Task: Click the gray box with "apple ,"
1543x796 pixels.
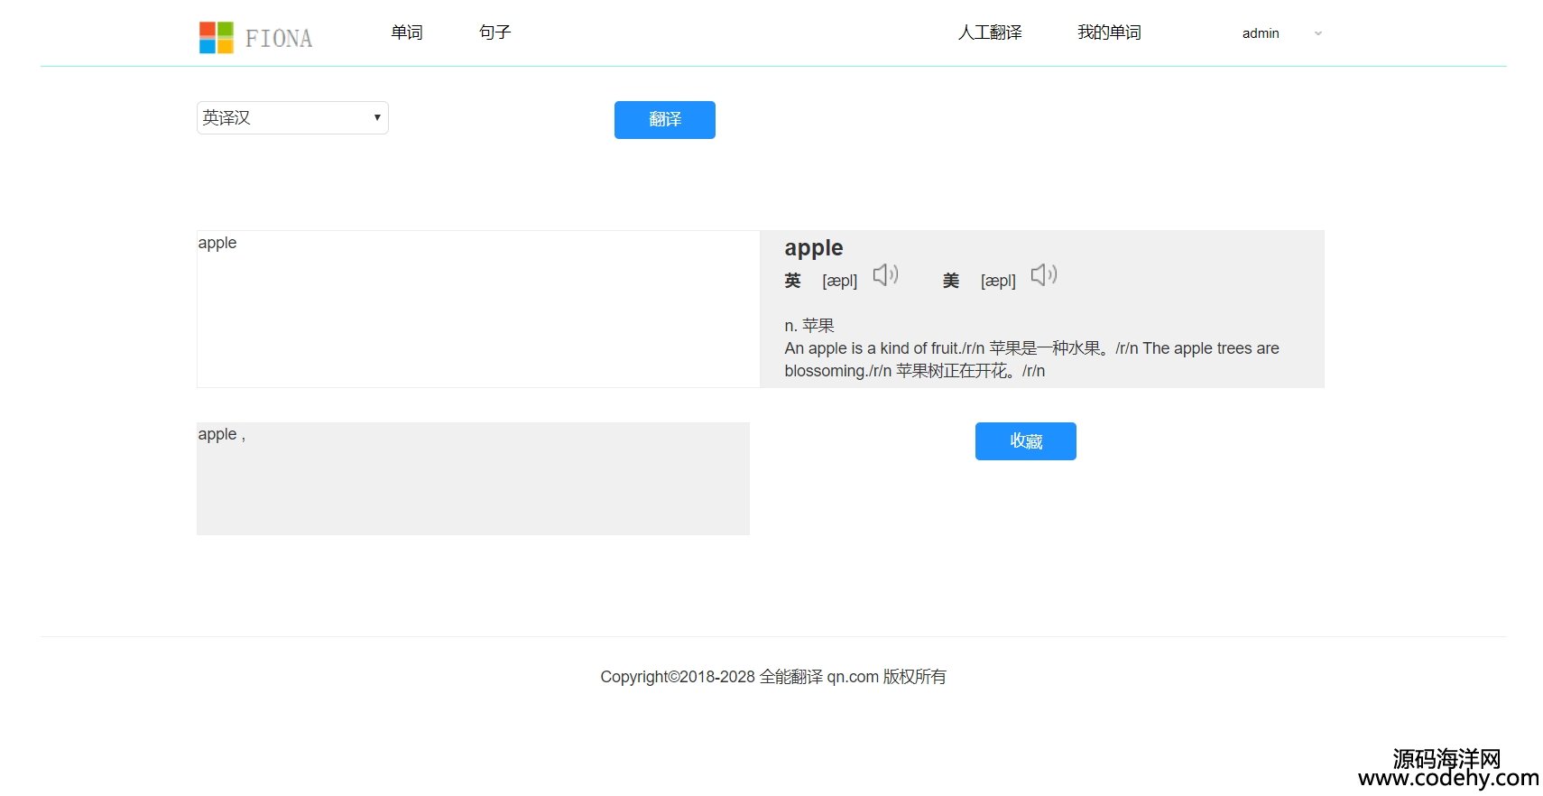Action: pos(473,478)
